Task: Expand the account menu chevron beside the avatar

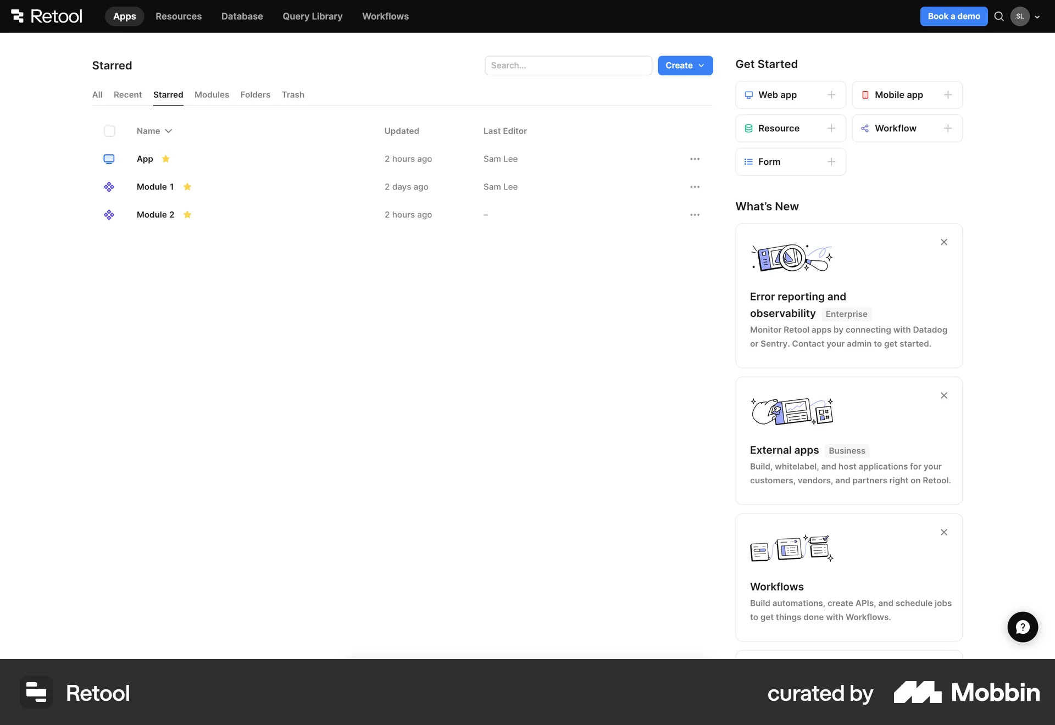Action: click(x=1037, y=17)
